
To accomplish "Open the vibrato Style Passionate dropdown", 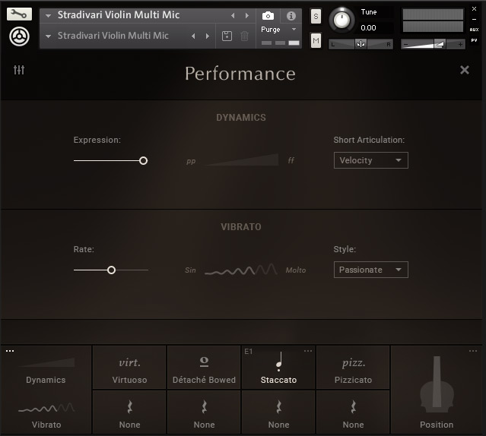I will click(x=370, y=270).
